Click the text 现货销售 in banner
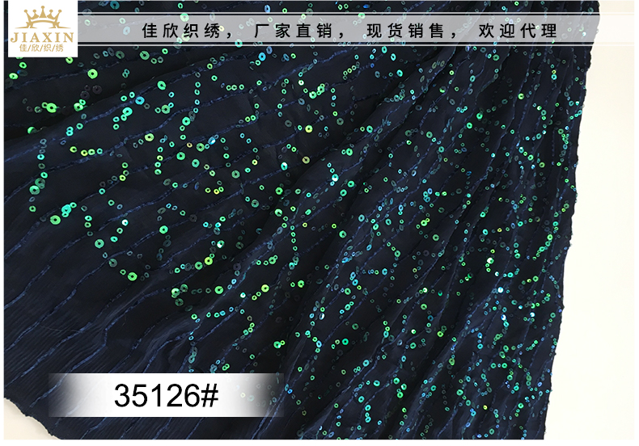The width and height of the screenshot is (639, 446). coord(405,31)
